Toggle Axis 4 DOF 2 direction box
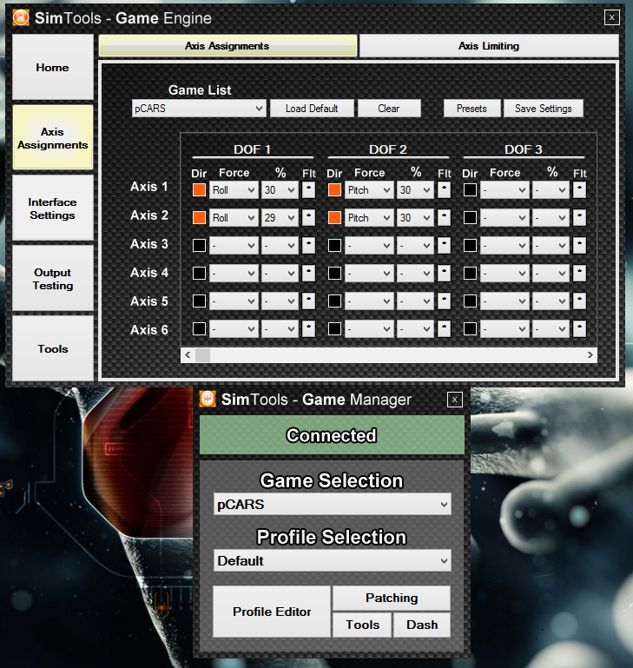 pos(334,273)
